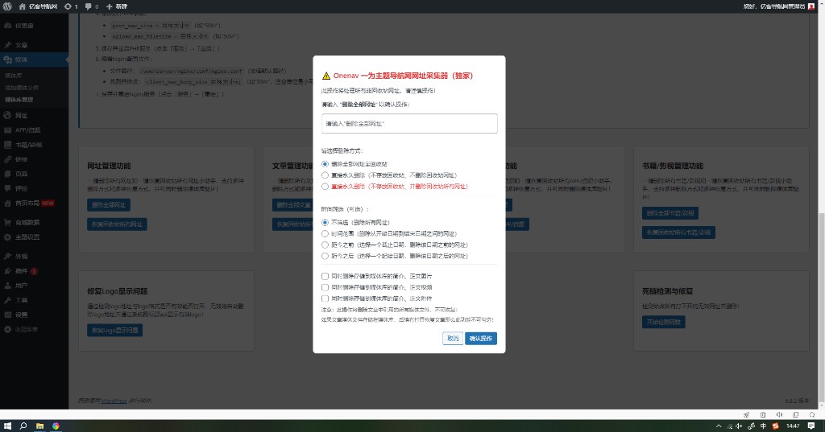825x432 pixels.
Task: Select the 删除全部网址至回收站 radio option
Action: click(x=325, y=164)
